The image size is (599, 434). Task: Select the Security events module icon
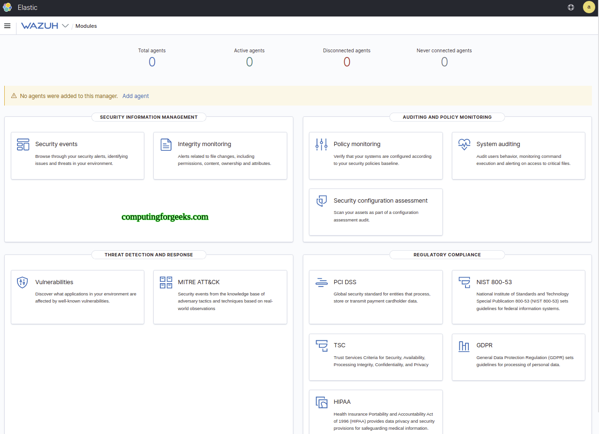coord(23,145)
